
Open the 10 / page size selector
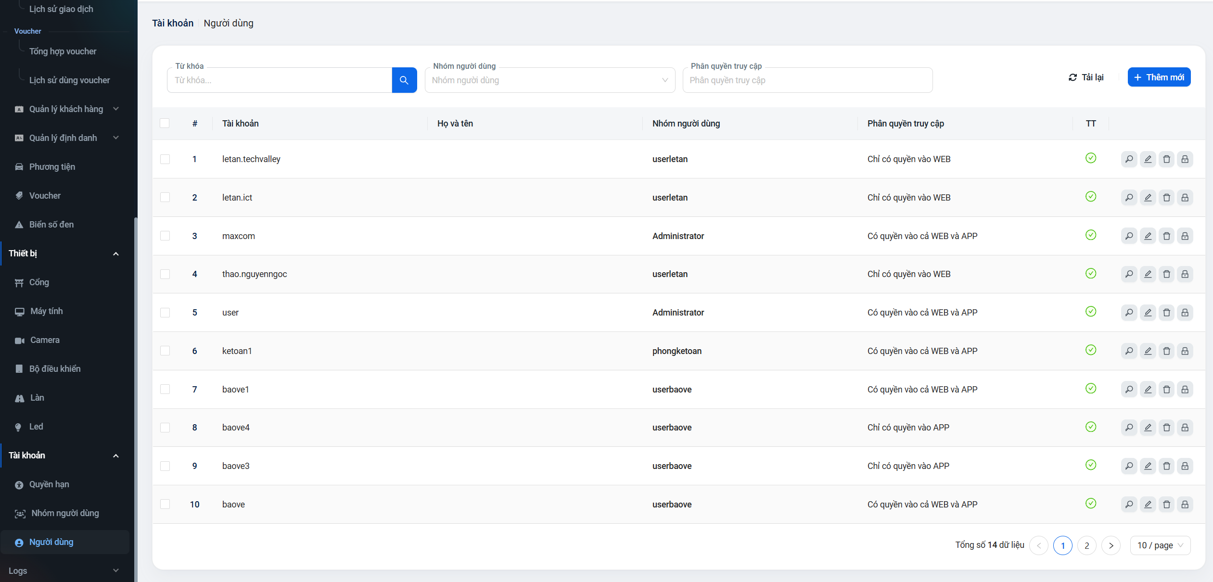tap(1160, 545)
